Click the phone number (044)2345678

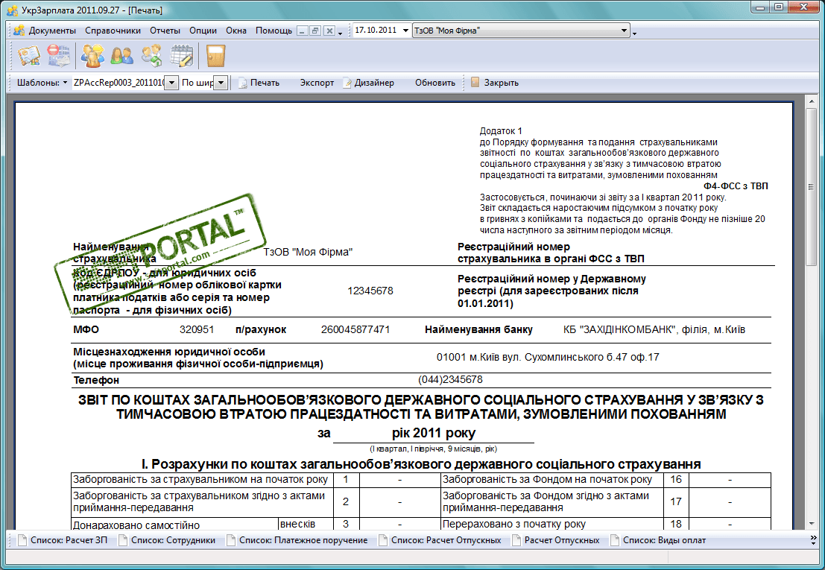[450, 380]
